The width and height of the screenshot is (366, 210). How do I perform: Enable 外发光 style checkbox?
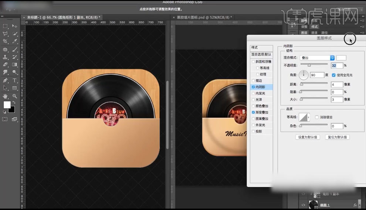click(x=253, y=125)
